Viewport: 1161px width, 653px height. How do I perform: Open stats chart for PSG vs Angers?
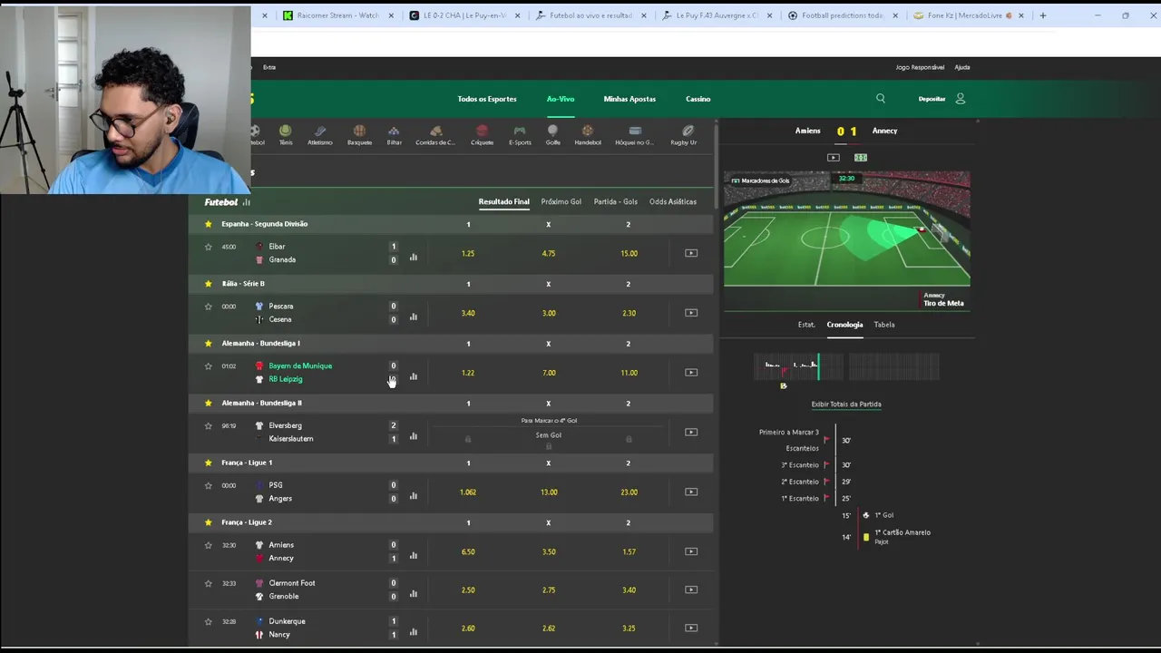pyautogui.click(x=414, y=496)
